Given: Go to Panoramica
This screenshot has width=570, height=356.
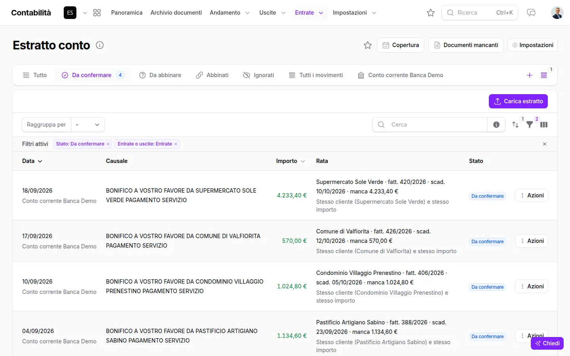Looking at the screenshot, I should pyautogui.click(x=127, y=13).
